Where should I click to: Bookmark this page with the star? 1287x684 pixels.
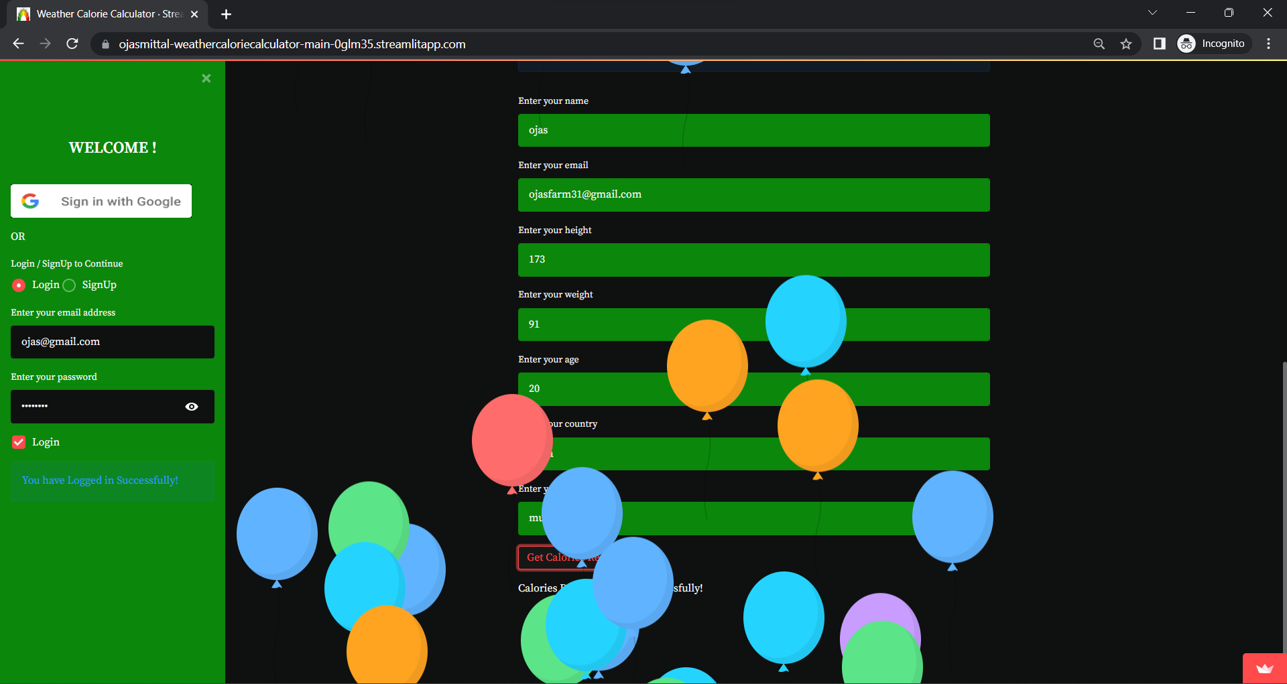1126,44
